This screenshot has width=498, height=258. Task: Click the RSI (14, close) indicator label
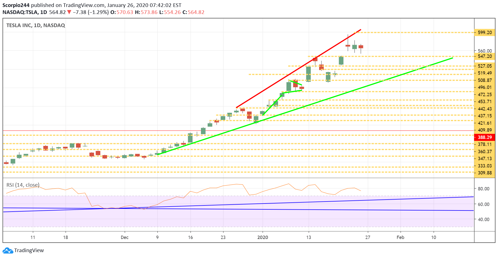click(23, 185)
